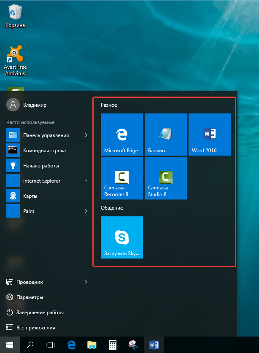Open Paint from frequent list
The image size is (259, 353).
(x=47, y=211)
